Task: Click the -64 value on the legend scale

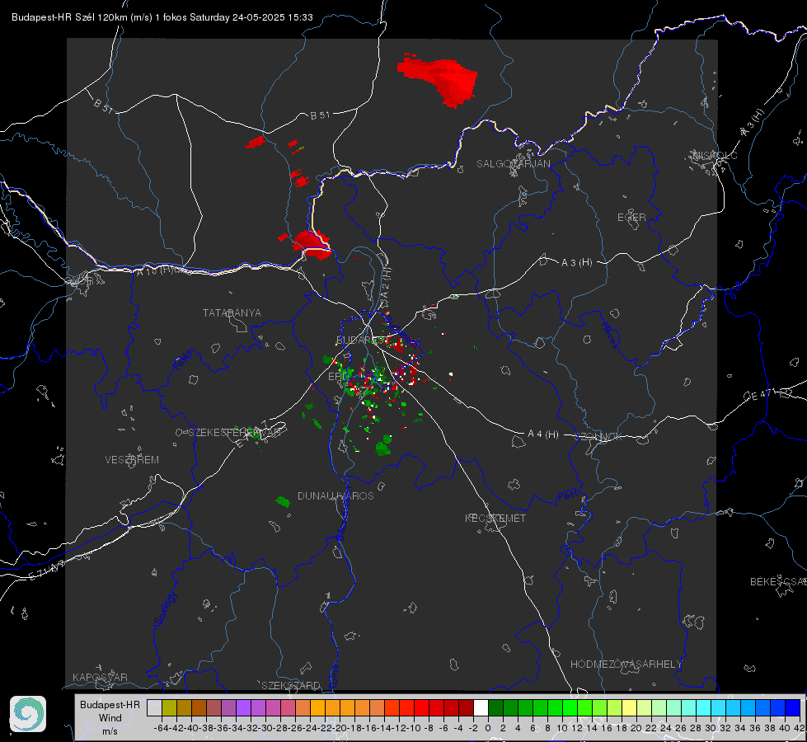Action: click(161, 728)
